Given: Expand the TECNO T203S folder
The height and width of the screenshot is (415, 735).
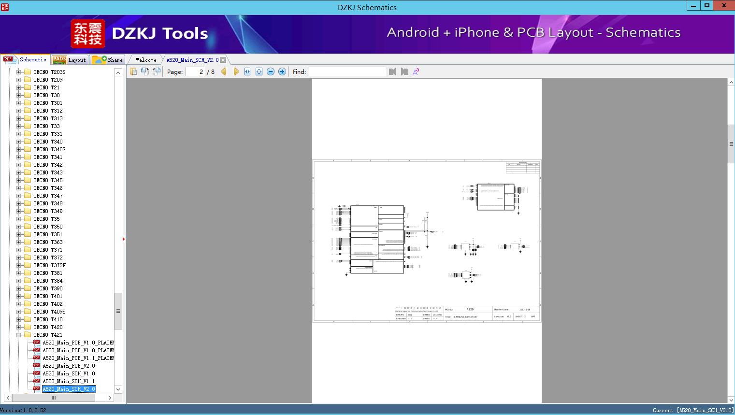Looking at the screenshot, I should click(19, 72).
